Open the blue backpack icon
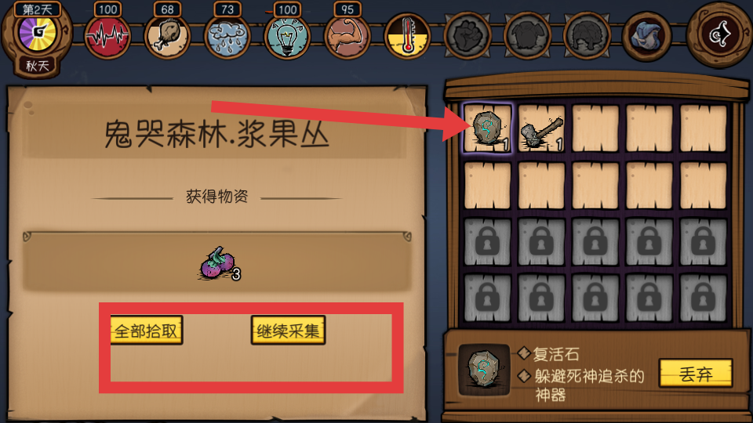This screenshot has height=423, width=753. [646, 37]
